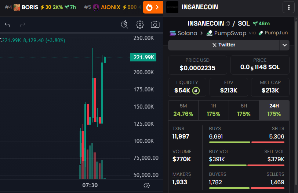This screenshot has width=298, height=193.
Task: Click the SOL price value box
Action: pyautogui.click(x=260, y=65)
